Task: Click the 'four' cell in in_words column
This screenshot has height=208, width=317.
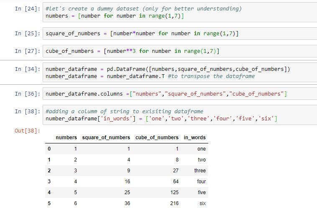Action: pyautogui.click(x=201, y=182)
